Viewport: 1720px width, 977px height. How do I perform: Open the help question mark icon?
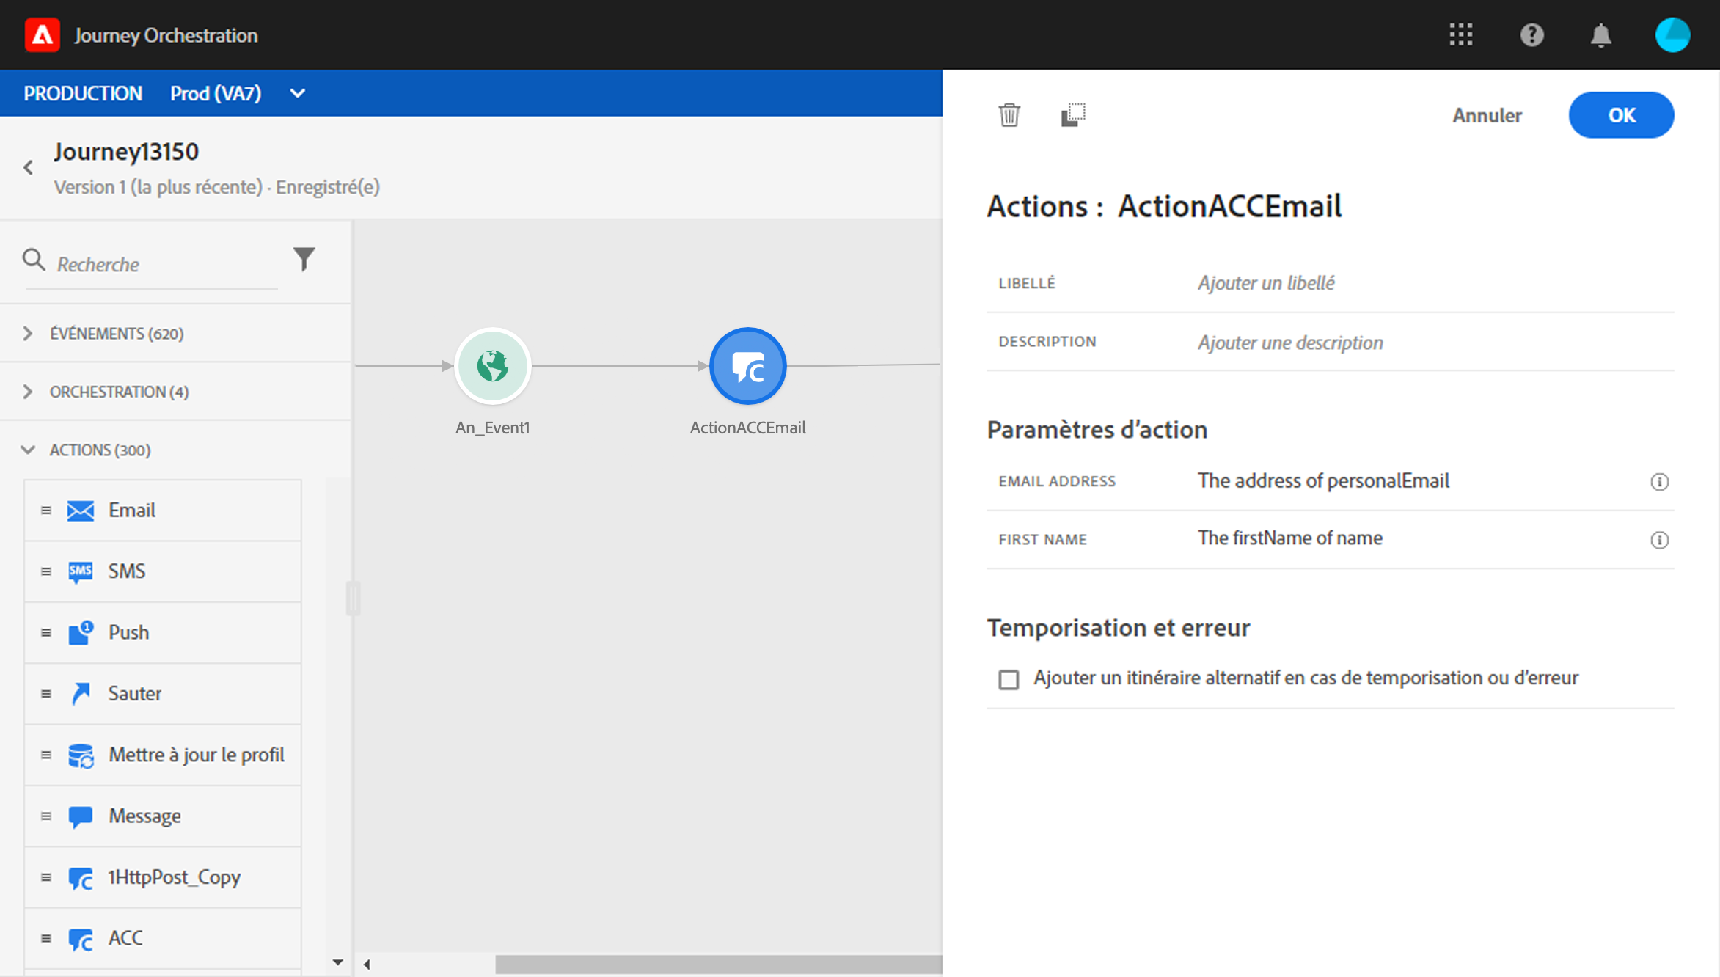(x=1531, y=34)
